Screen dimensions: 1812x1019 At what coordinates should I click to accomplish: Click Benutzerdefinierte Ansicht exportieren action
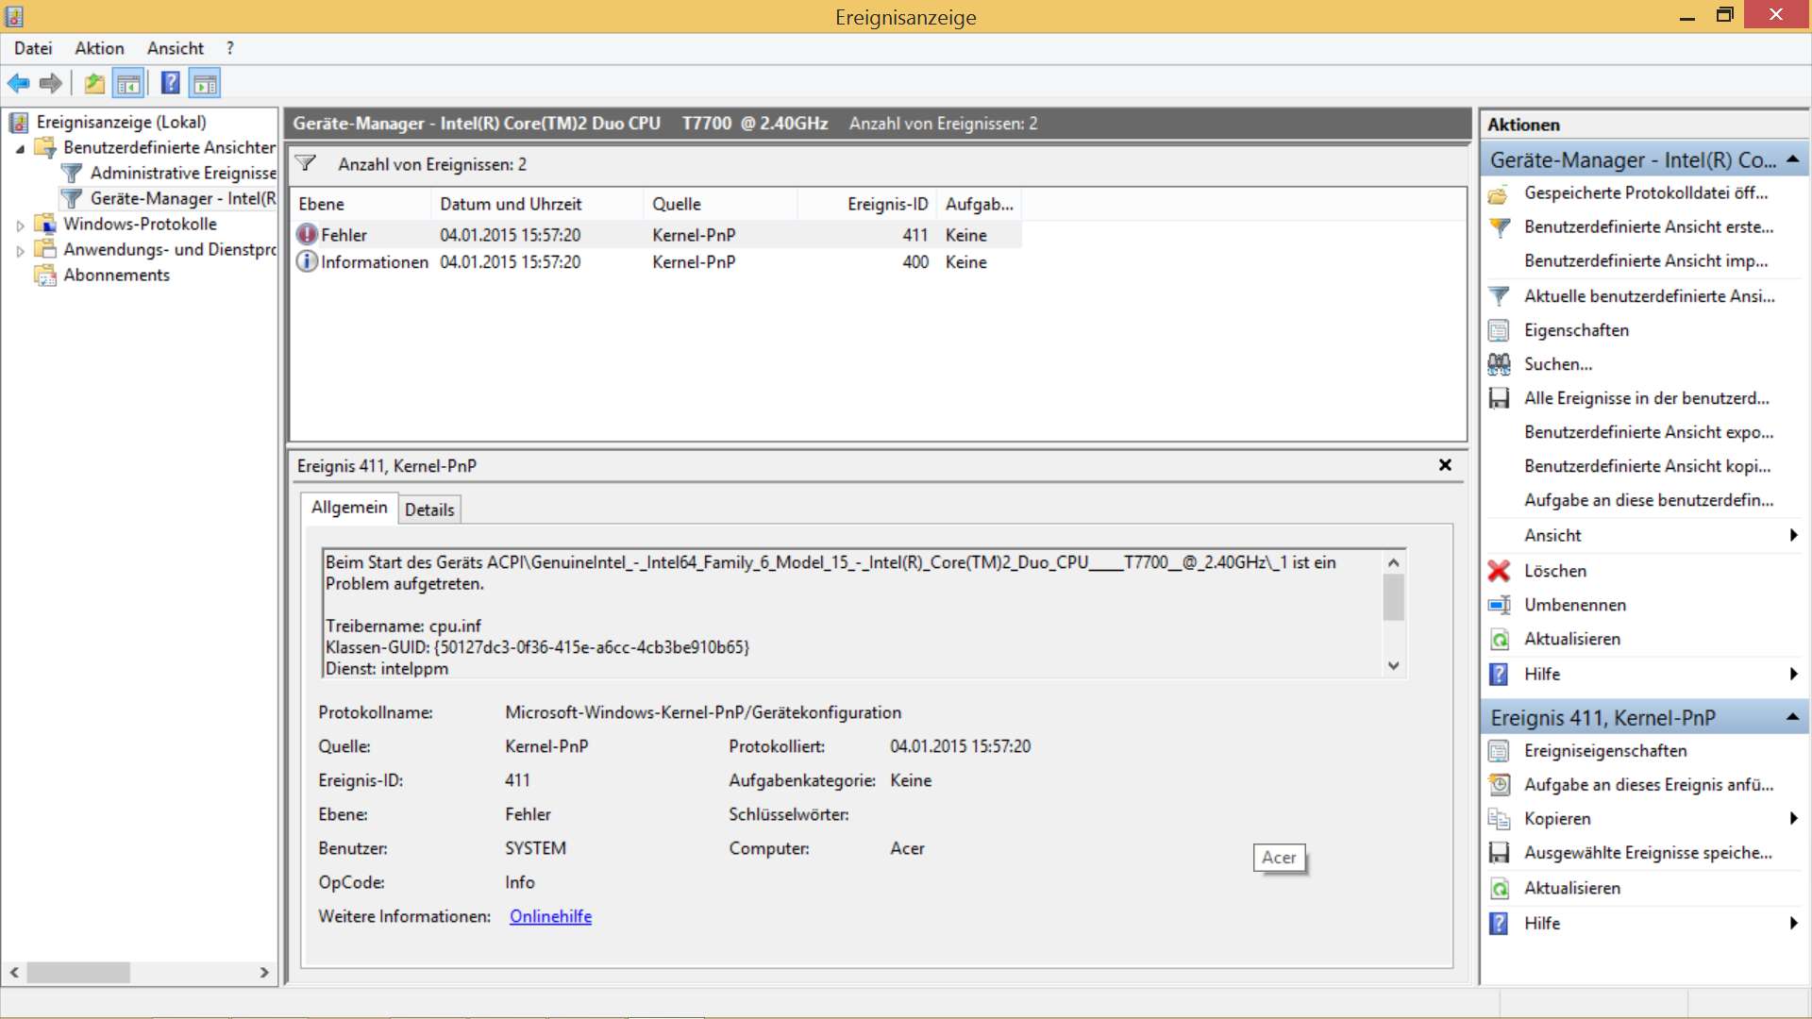point(1648,432)
